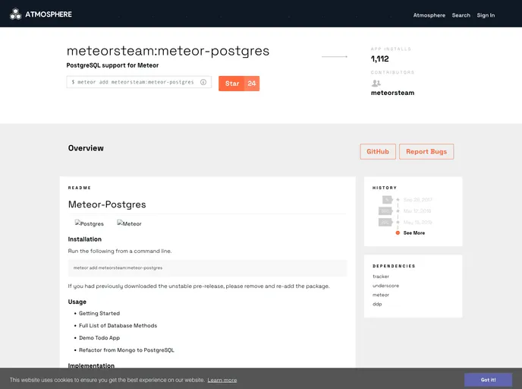Screen dimensions: 522x389
Task: Open the Getting Started link
Action: coord(99,313)
